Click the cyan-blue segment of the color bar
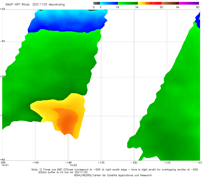Image resolution: width=202 pixels, height=177 pixels. (109, 3)
